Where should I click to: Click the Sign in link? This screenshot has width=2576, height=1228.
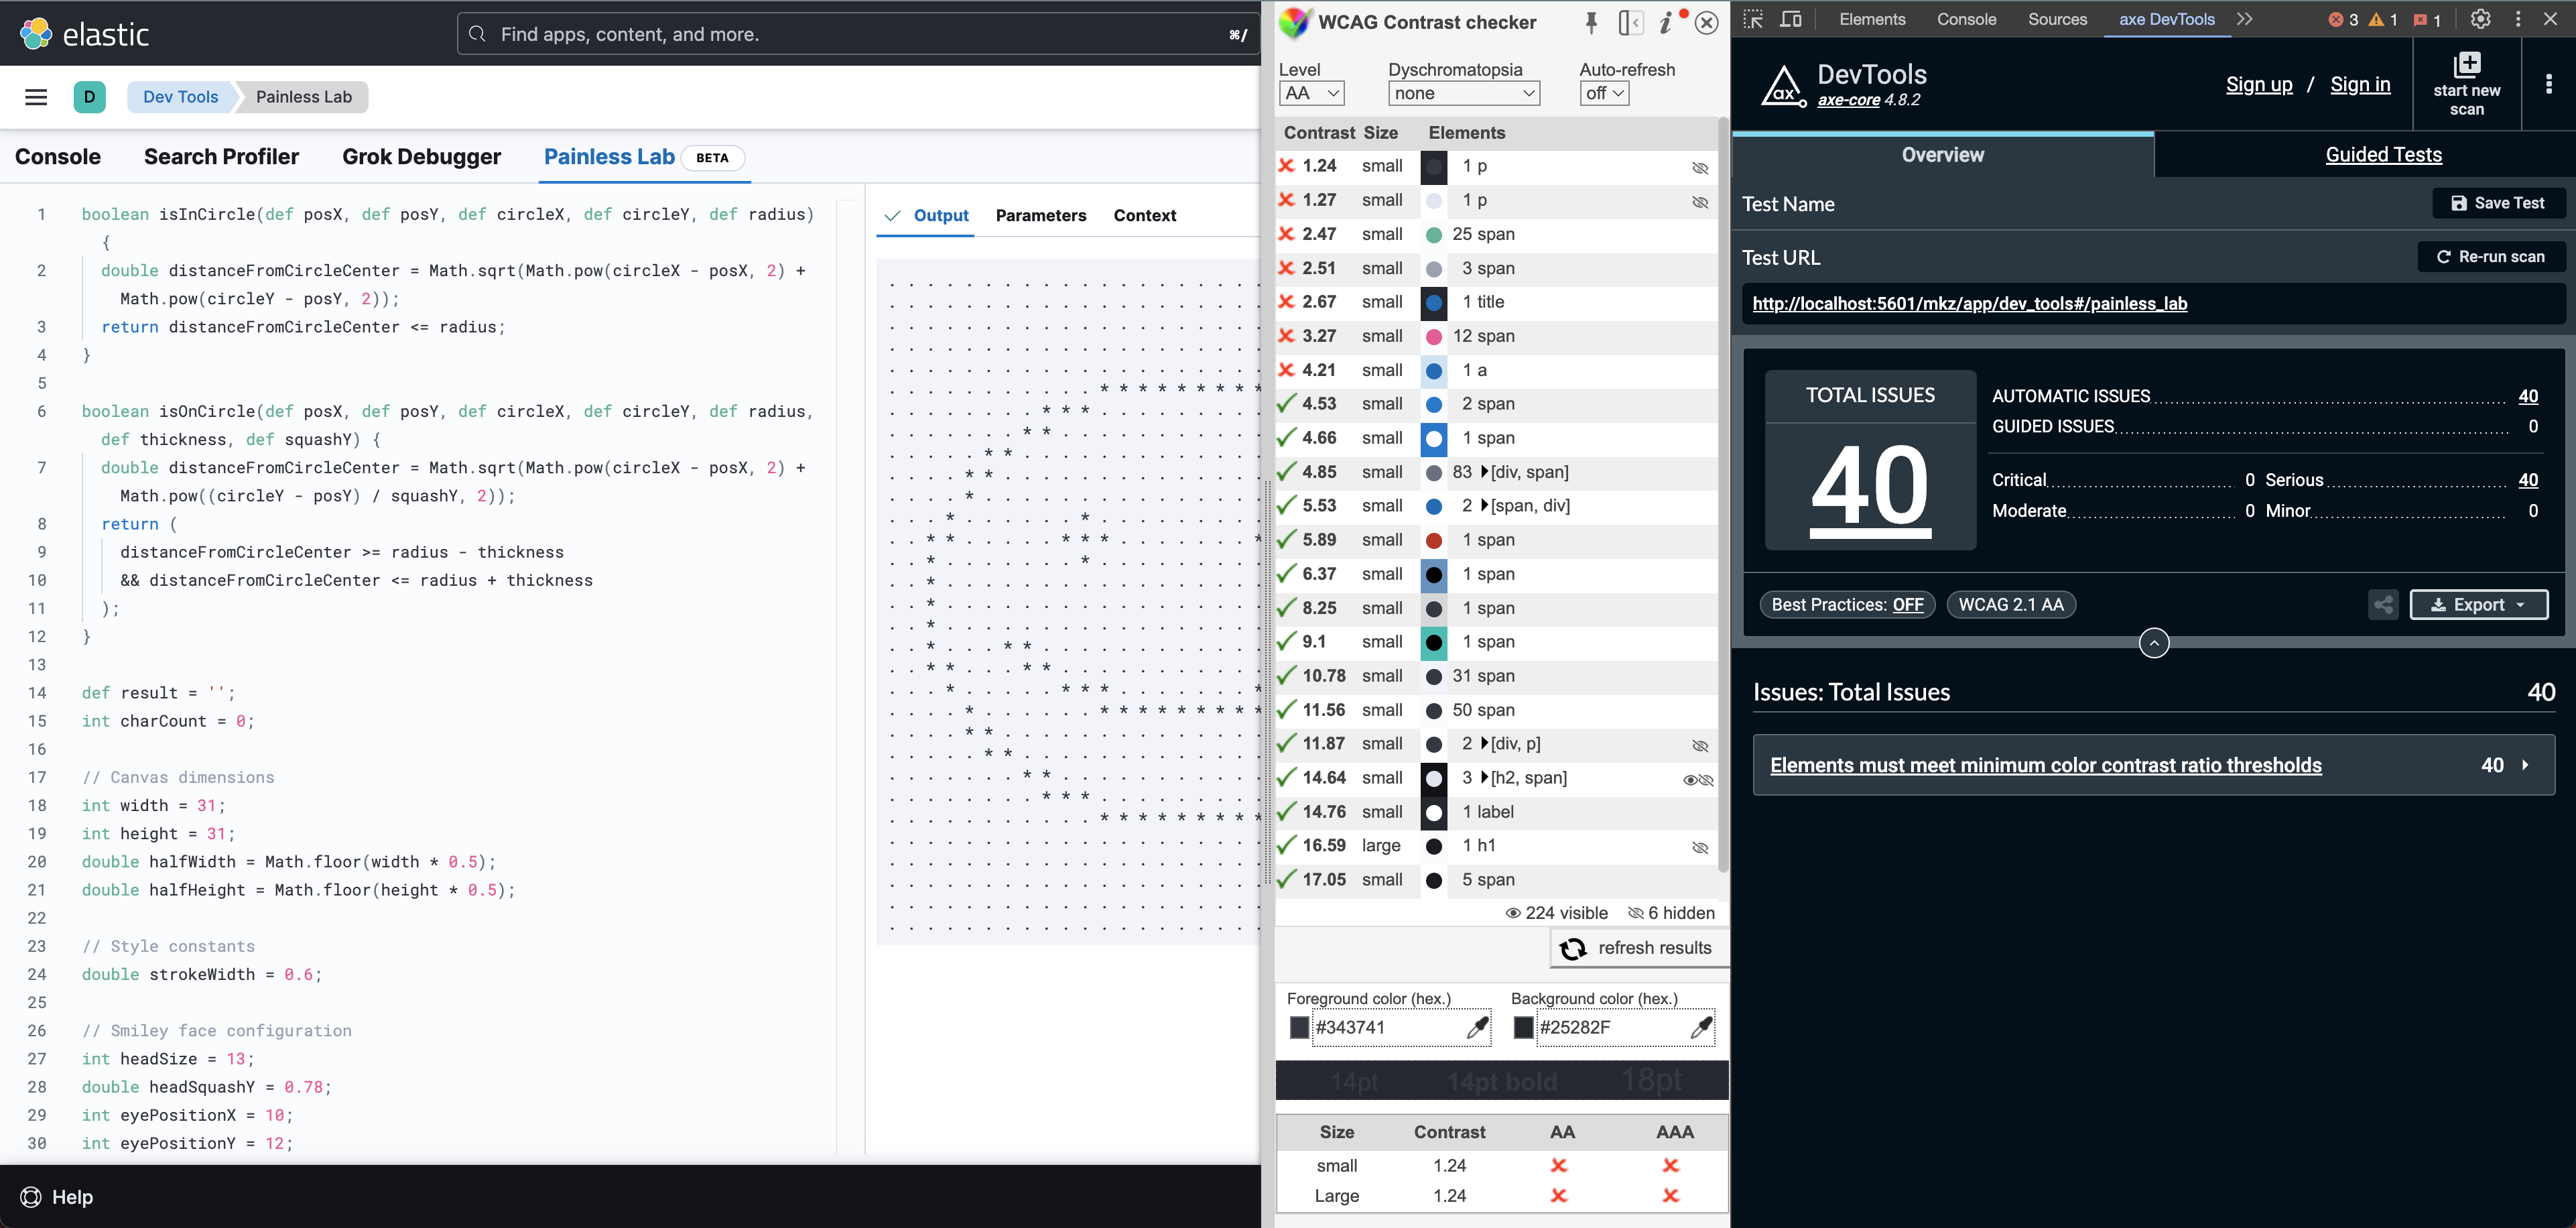point(2360,85)
